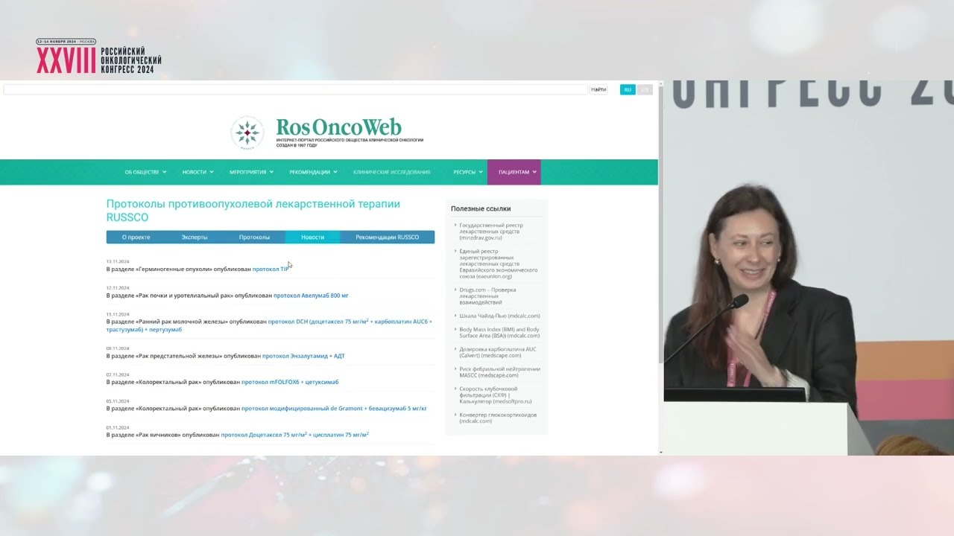Switch site language to RU
The width and height of the screenshot is (954, 536).
pos(628,89)
